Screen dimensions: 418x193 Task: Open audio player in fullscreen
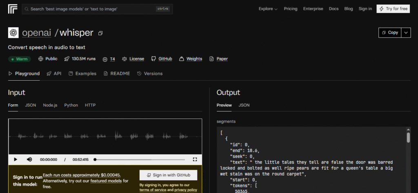click(x=195, y=160)
